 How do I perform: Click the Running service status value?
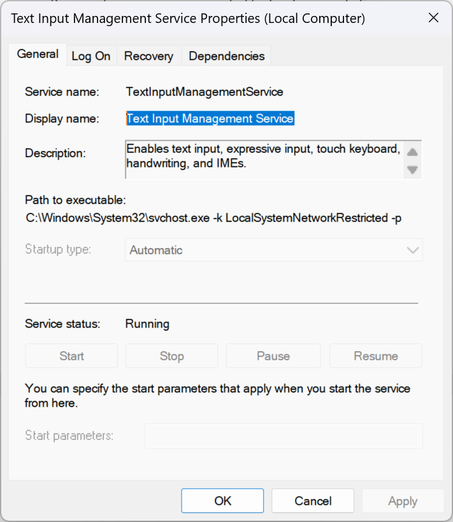click(147, 324)
